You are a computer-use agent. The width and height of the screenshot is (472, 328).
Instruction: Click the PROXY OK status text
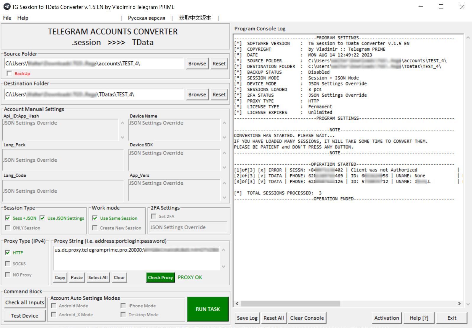[x=190, y=277]
